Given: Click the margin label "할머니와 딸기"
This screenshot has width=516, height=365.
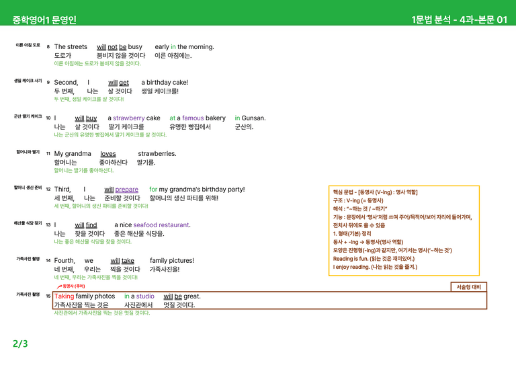Looking at the screenshot, I should (x=28, y=152).
